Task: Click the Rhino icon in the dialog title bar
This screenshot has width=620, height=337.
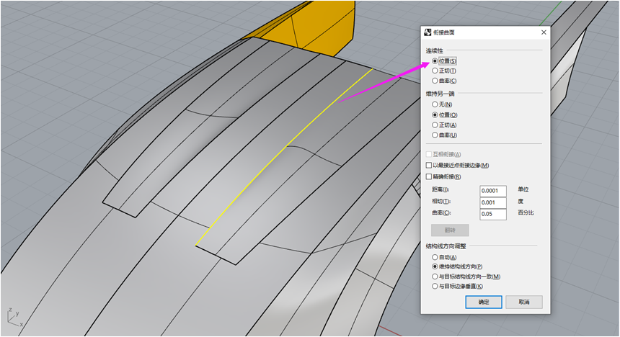Action: coord(428,32)
